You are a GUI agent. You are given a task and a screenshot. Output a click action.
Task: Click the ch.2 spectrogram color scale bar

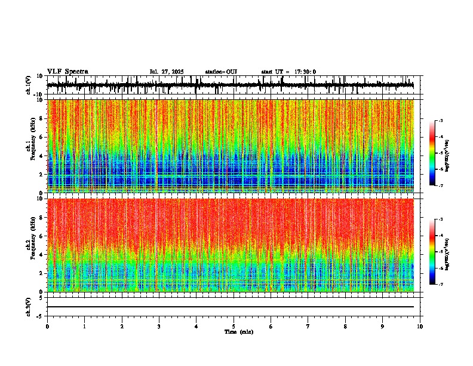coord(432,252)
